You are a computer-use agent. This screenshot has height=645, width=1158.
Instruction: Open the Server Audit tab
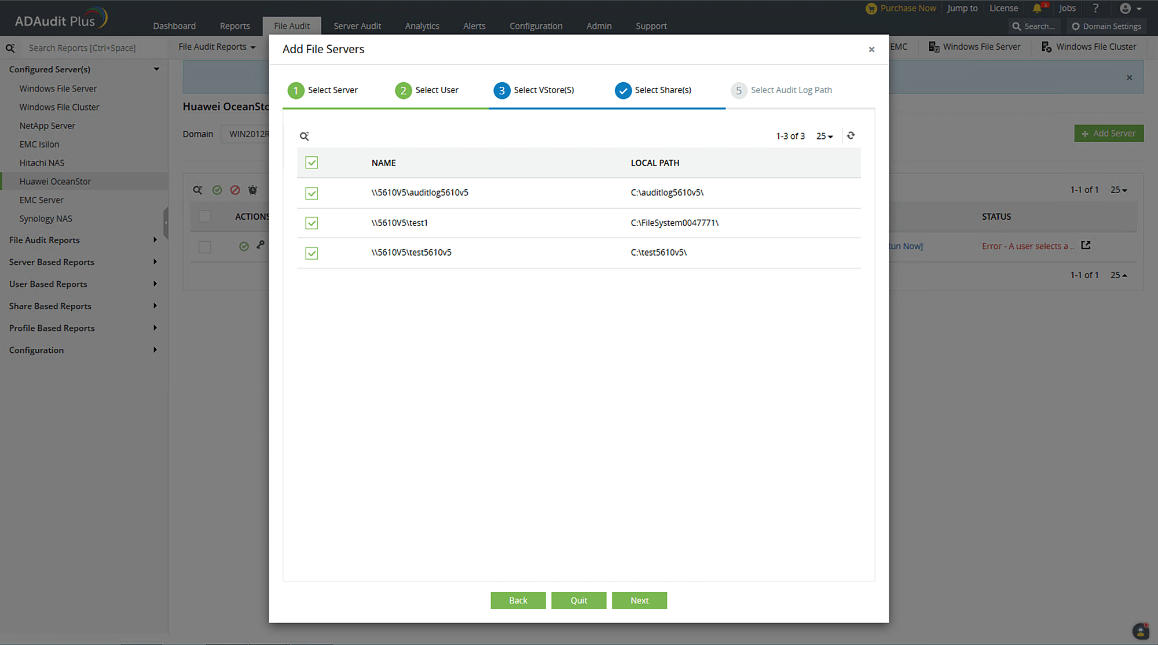tap(357, 26)
